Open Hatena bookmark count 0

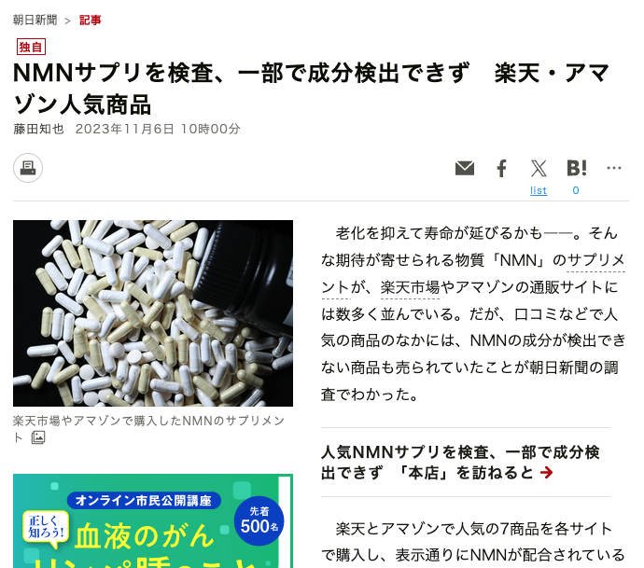coord(576,190)
